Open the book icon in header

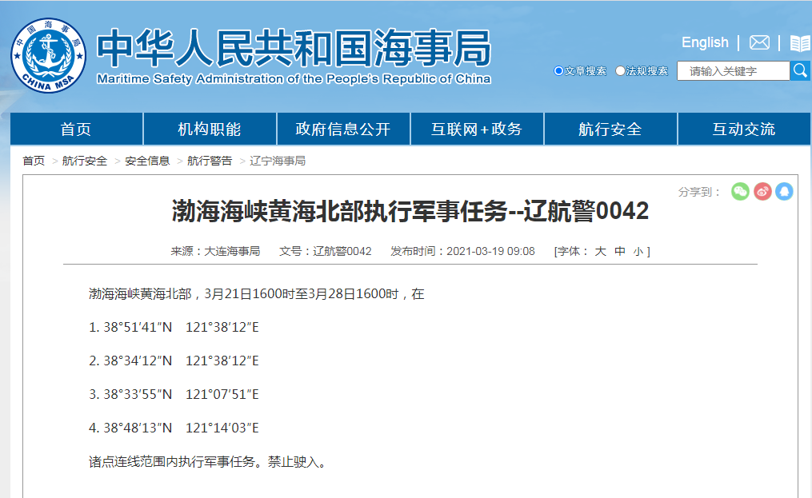(x=801, y=43)
